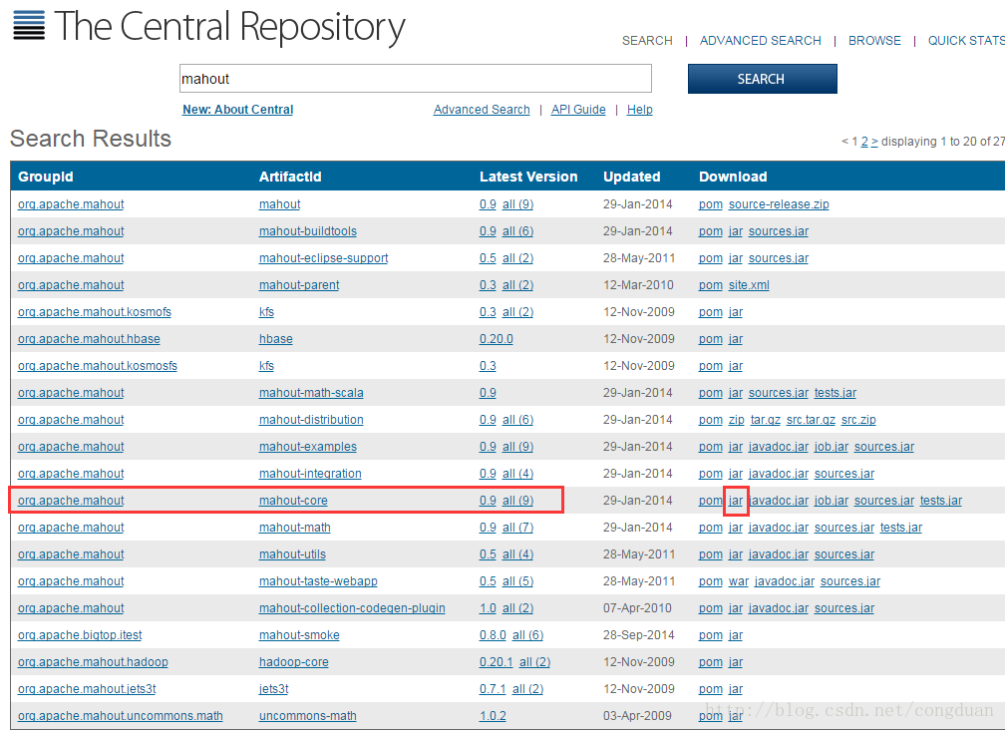
Task: Download src.zip for mahout-distribution
Action: [x=858, y=420]
